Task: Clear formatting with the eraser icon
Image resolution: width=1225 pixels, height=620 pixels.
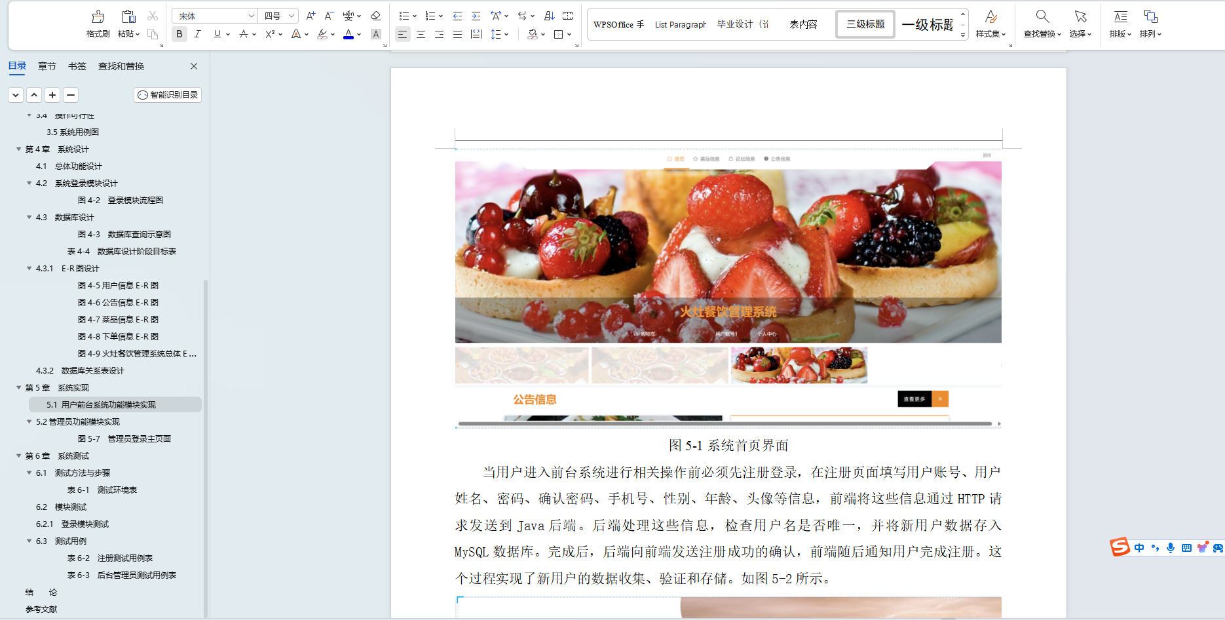Action: pos(375,16)
